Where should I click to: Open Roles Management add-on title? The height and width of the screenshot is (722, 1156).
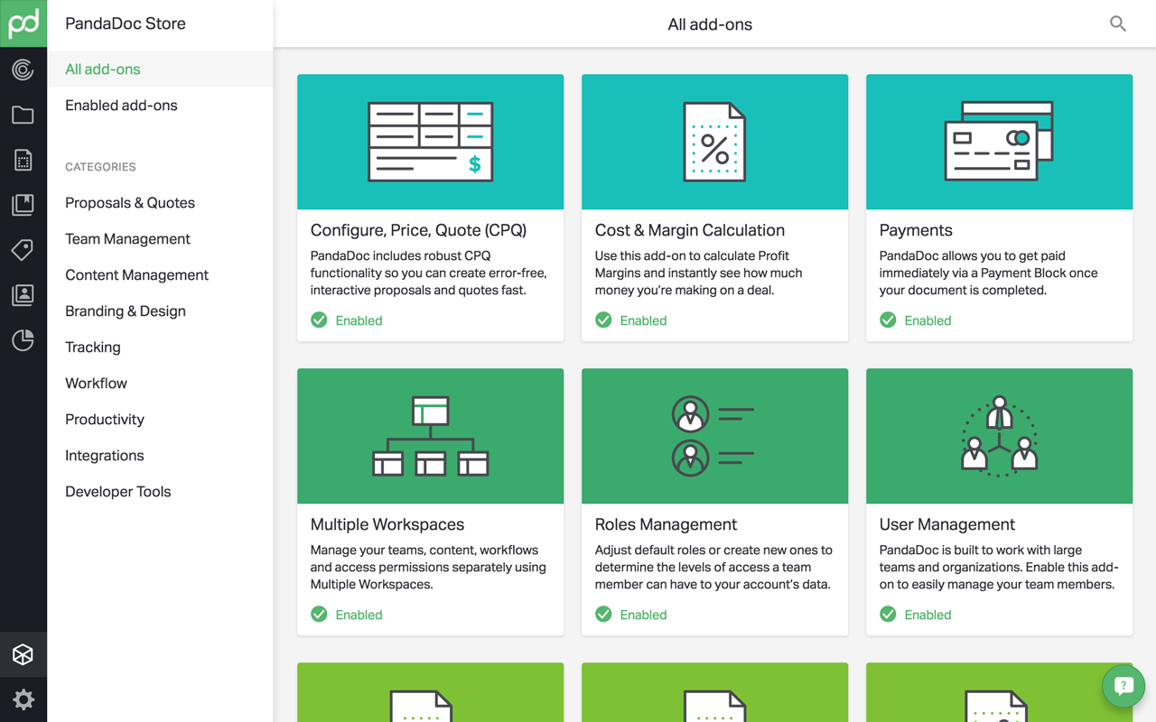(x=666, y=524)
